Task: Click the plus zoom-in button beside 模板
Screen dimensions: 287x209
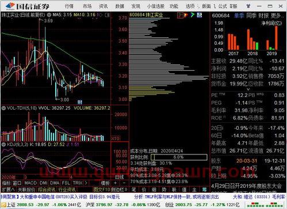Action: pyautogui.click(x=115, y=183)
